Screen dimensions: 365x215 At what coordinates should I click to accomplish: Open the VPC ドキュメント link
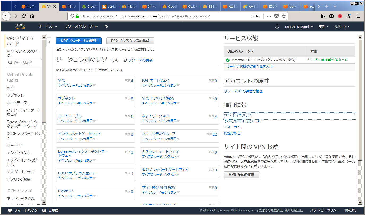click(238, 115)
